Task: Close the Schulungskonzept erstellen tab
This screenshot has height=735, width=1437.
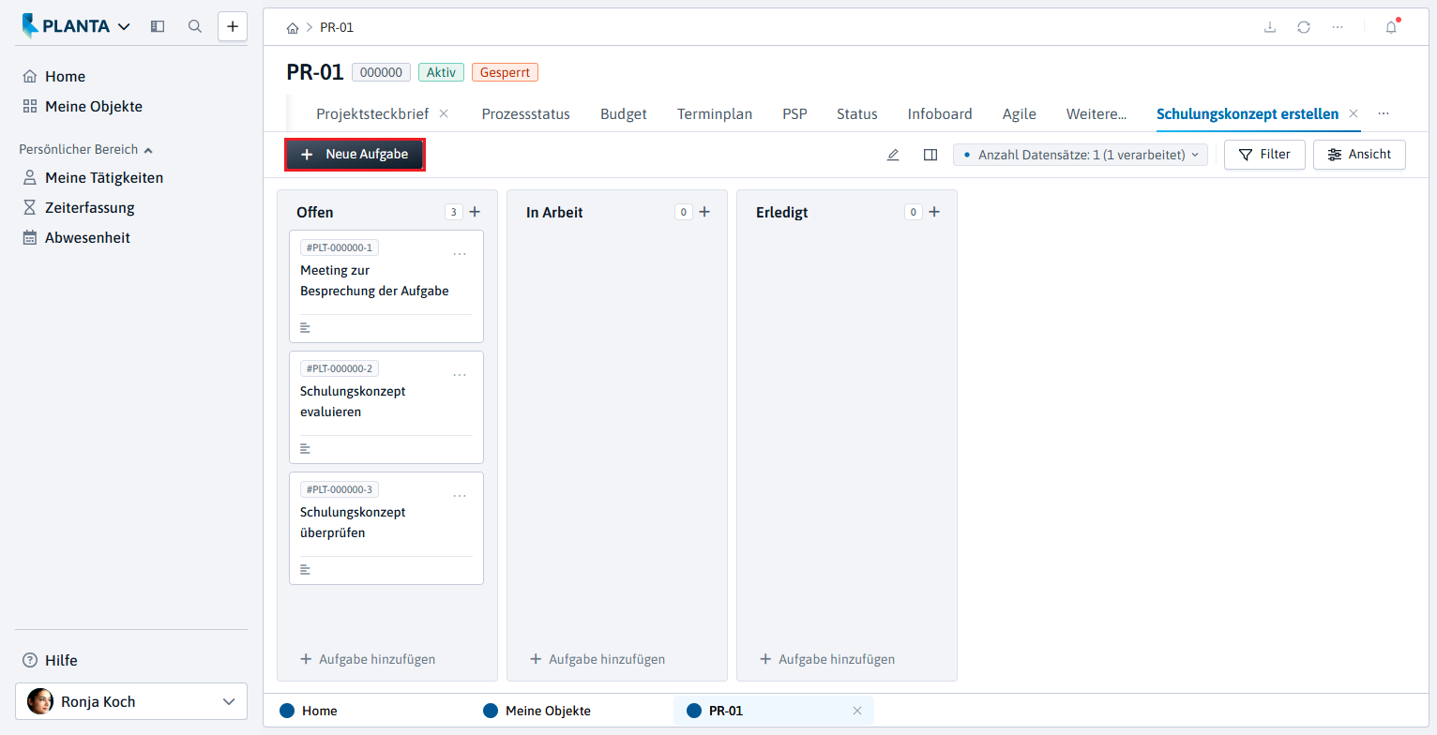Action: 1354,113
